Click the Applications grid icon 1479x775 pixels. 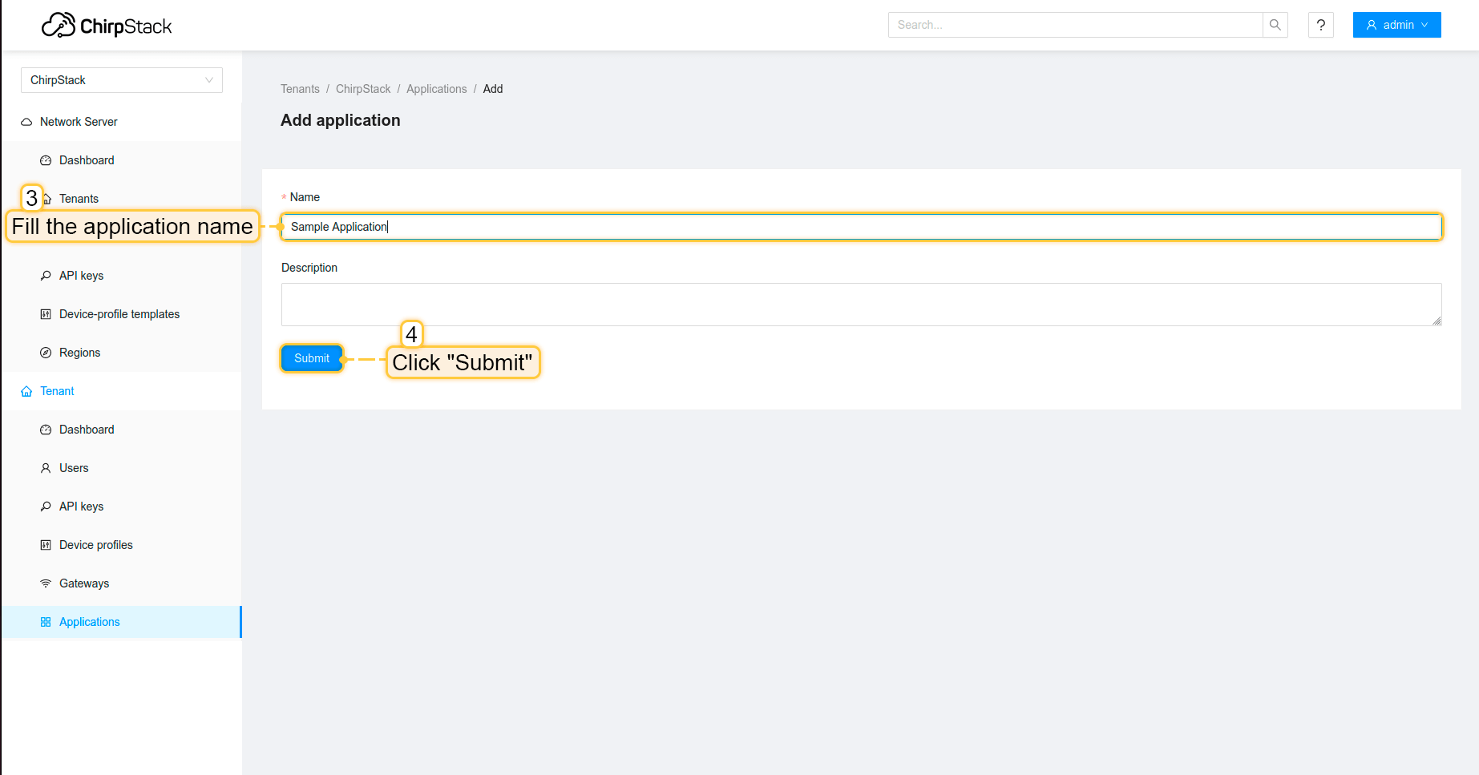(46, 622)
